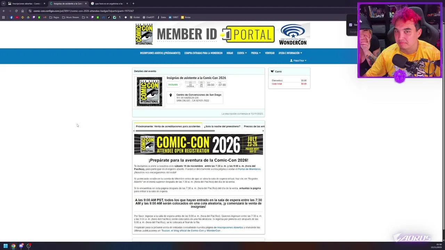Click the browser back arrow
The width and height of the screenshot is (445, 250).
click(3, 11)
